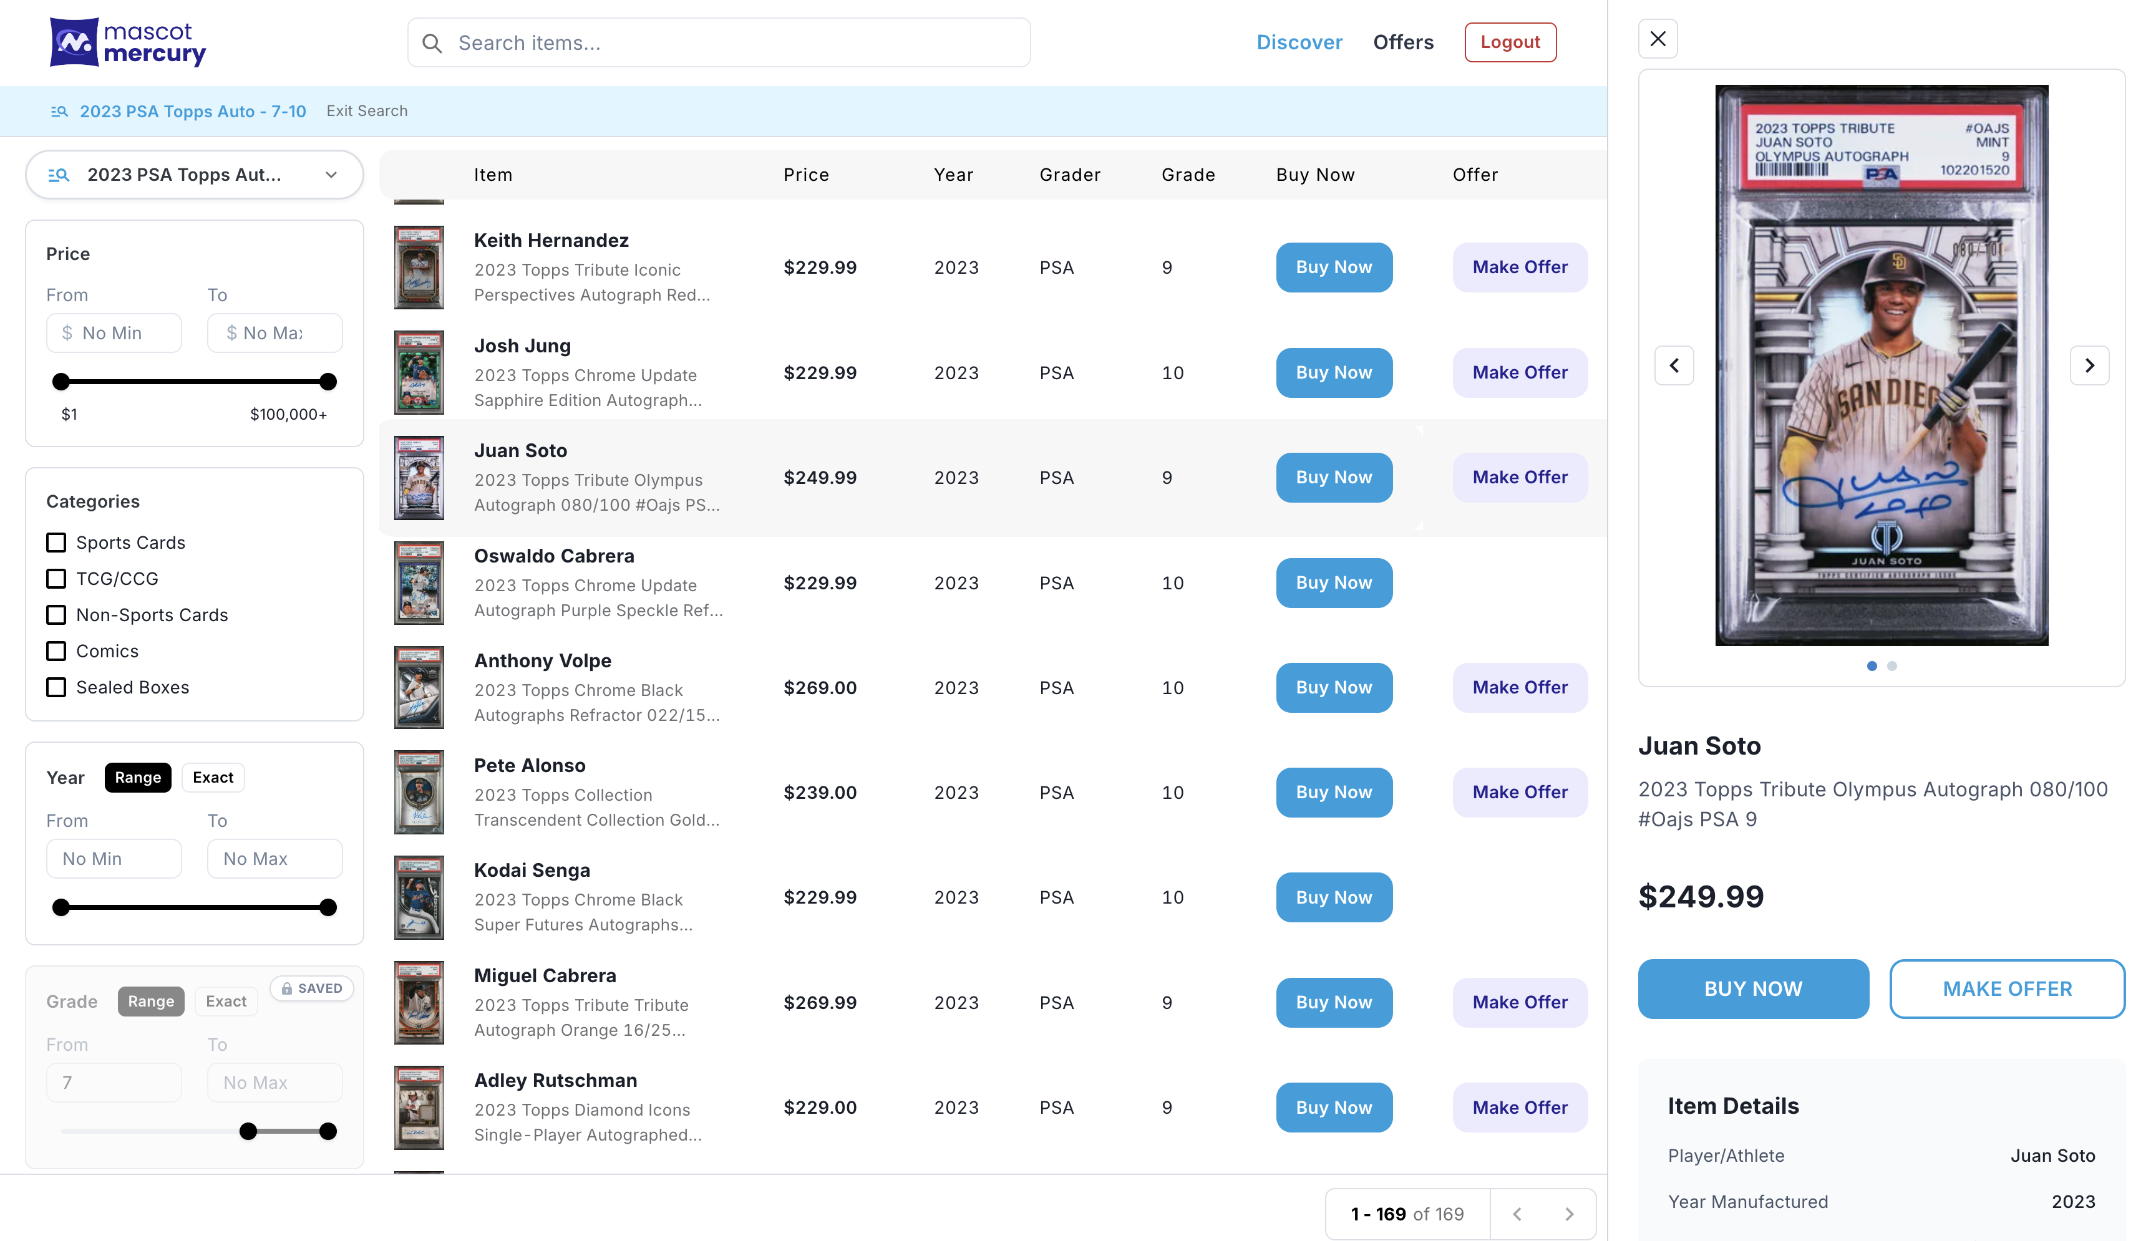Focus Year To No Max field
This screenshot has height=1241, width=2156.
click(274, 859)
